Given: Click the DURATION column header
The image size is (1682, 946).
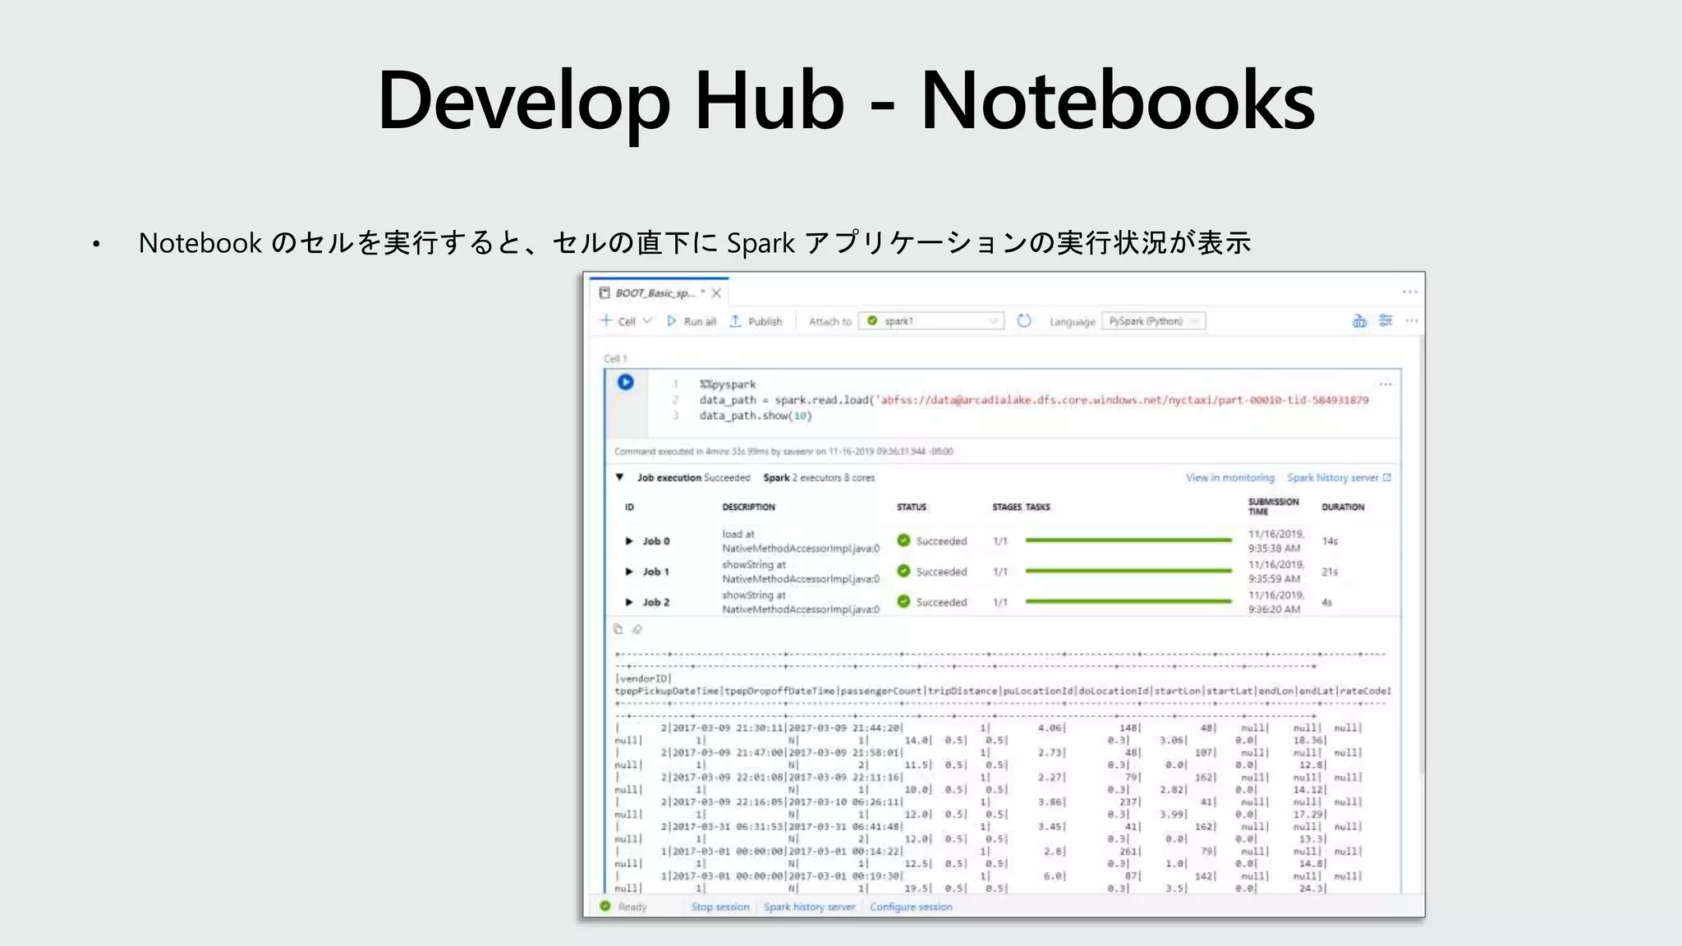Looking at the screenshot, I should [1343, 507].
